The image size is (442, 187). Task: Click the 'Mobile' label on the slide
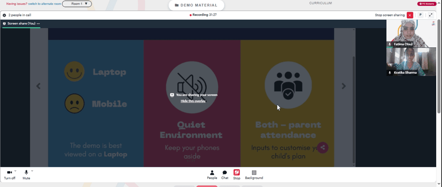coord(110,104)
